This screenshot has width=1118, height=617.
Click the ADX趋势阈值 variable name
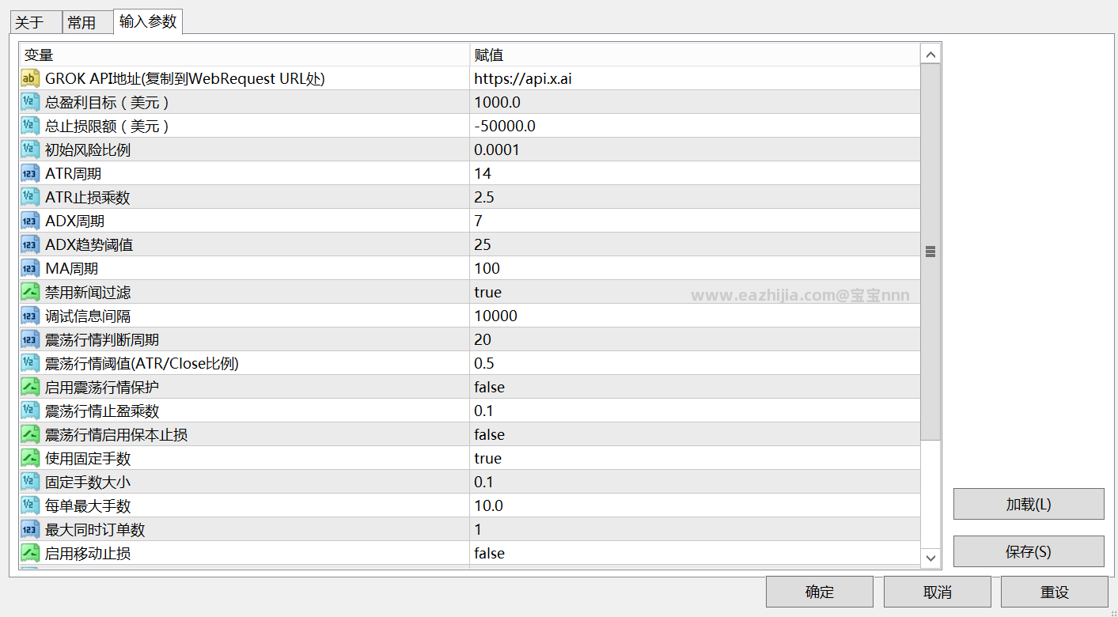click(x=89, y=244)
